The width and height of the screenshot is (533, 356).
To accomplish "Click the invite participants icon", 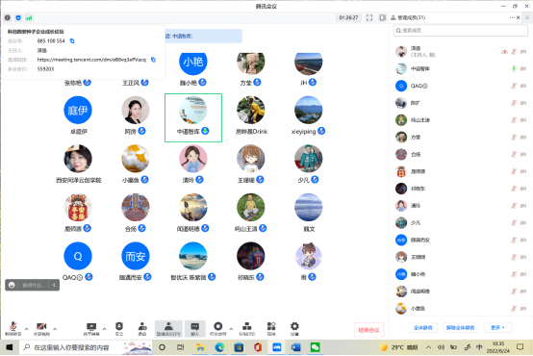I will point(142,328).
